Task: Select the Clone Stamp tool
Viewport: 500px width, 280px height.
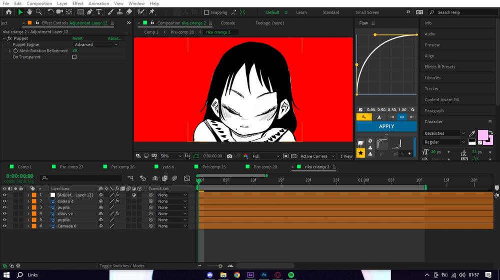Action: pyautogui.click(x=119, y=12)
